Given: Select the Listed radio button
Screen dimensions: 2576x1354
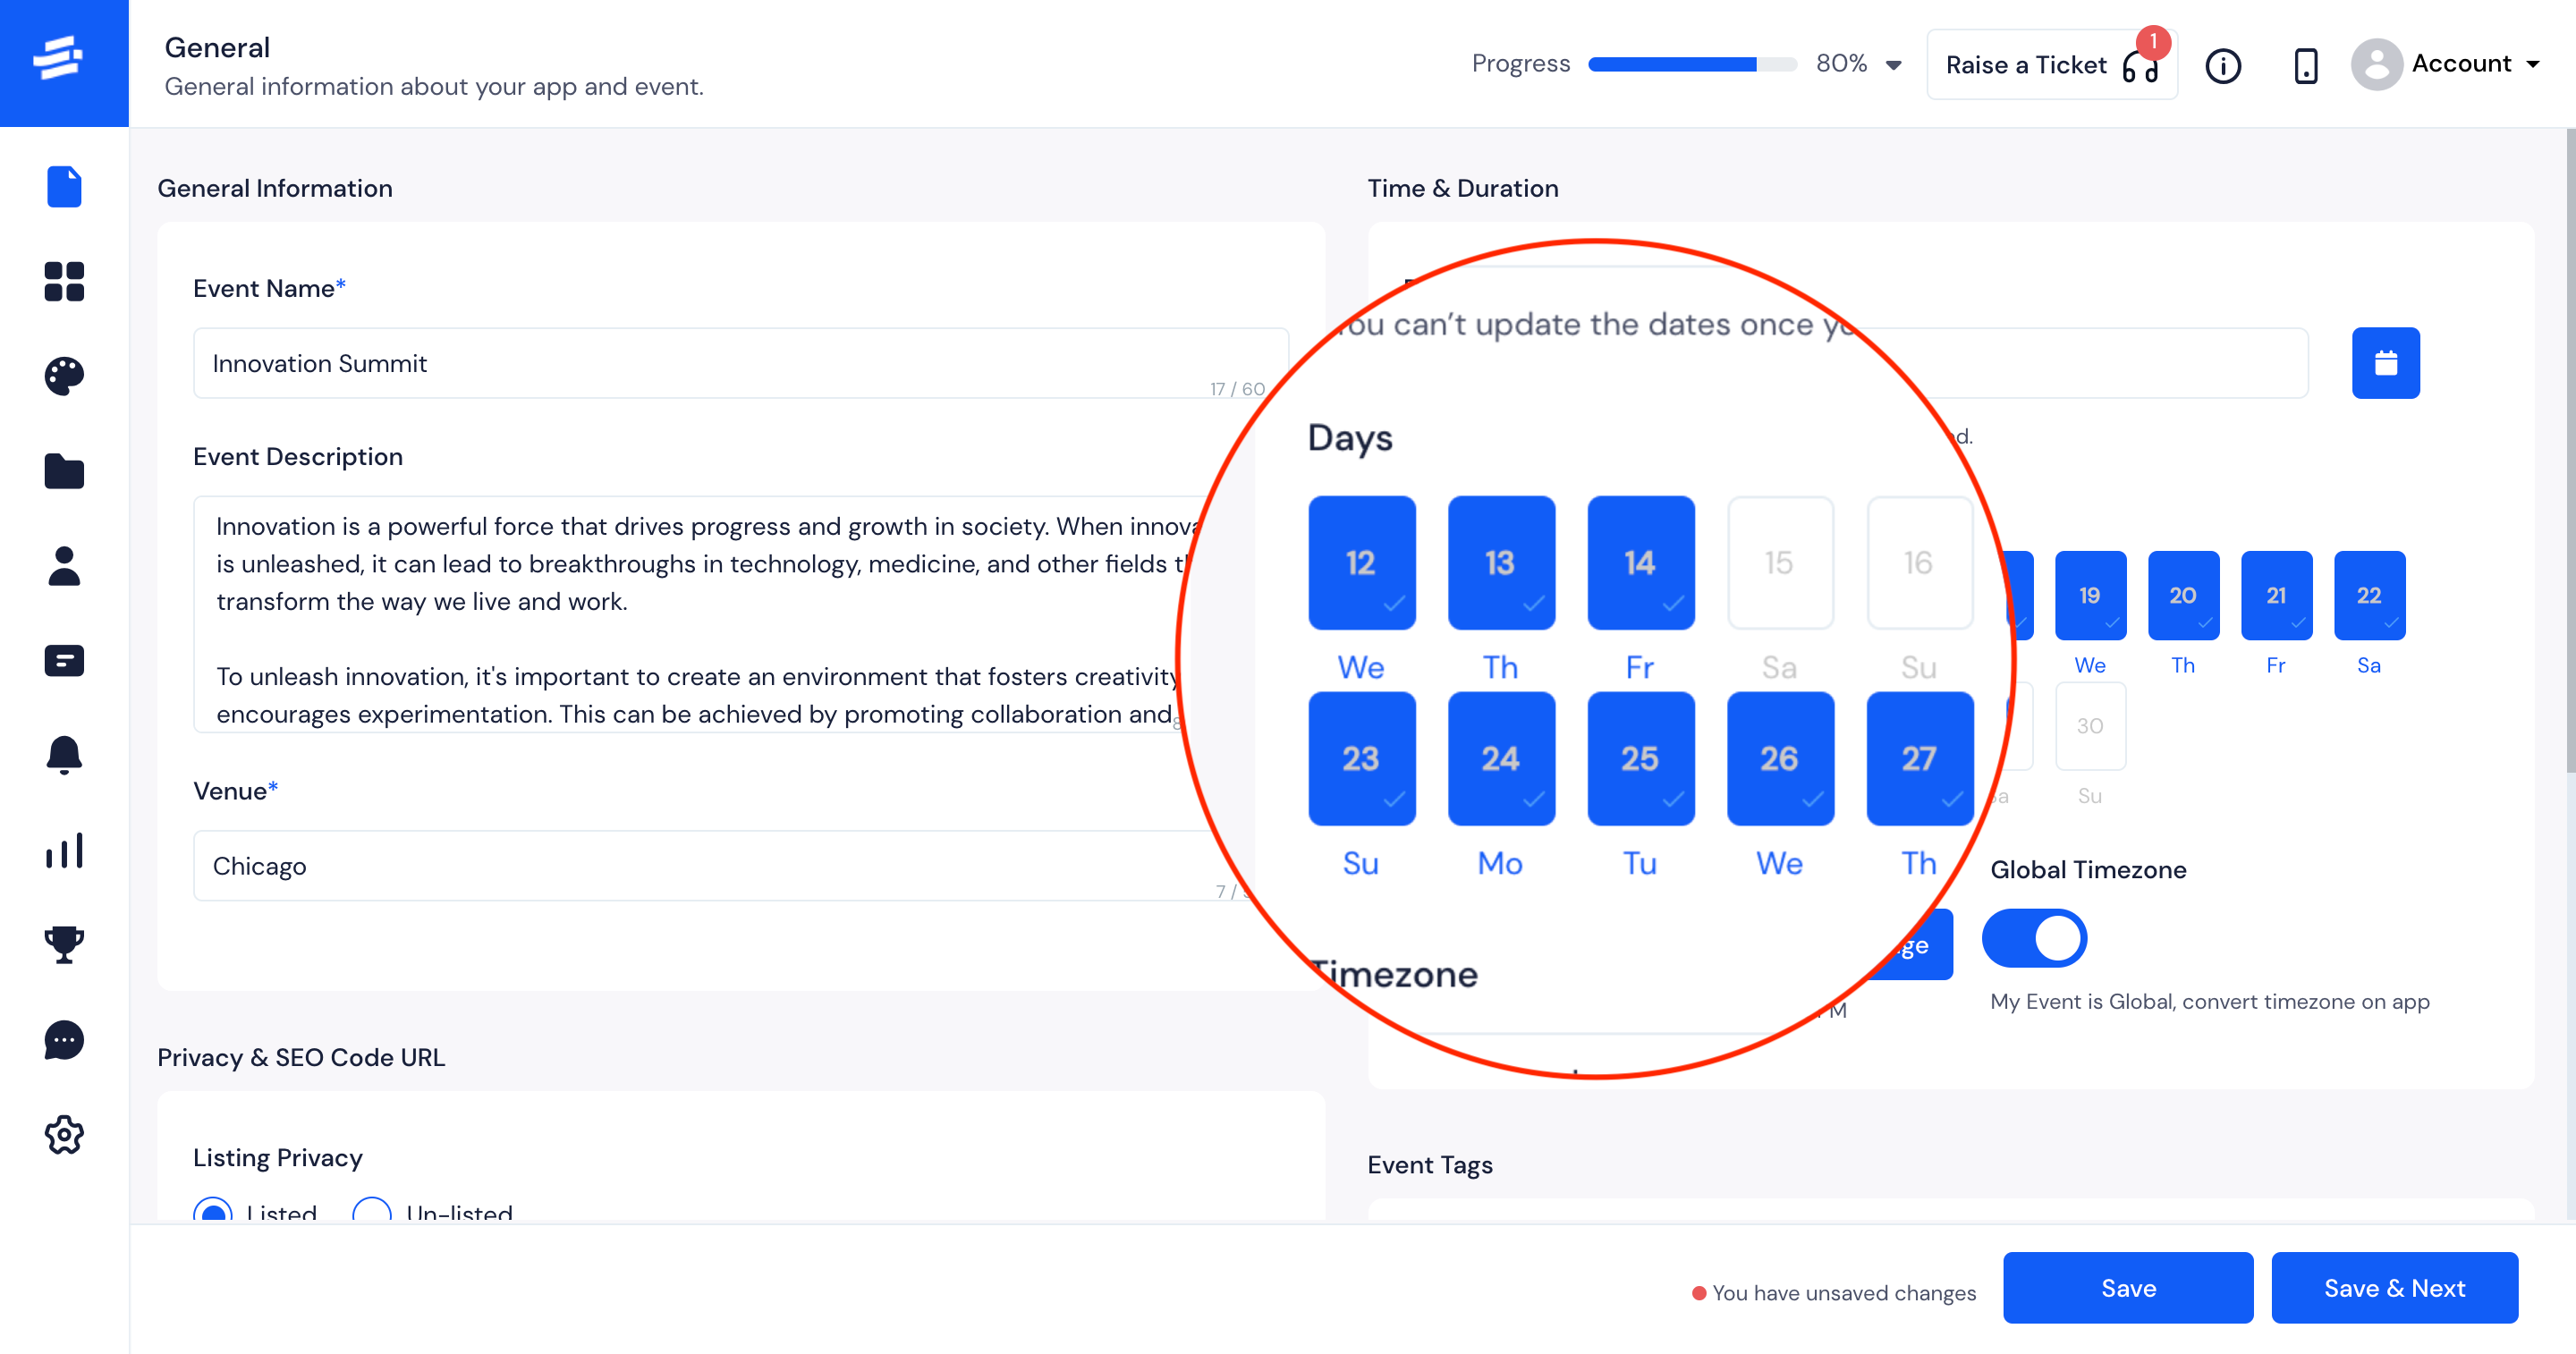Looking at the screenshot, I should 211,1213.
